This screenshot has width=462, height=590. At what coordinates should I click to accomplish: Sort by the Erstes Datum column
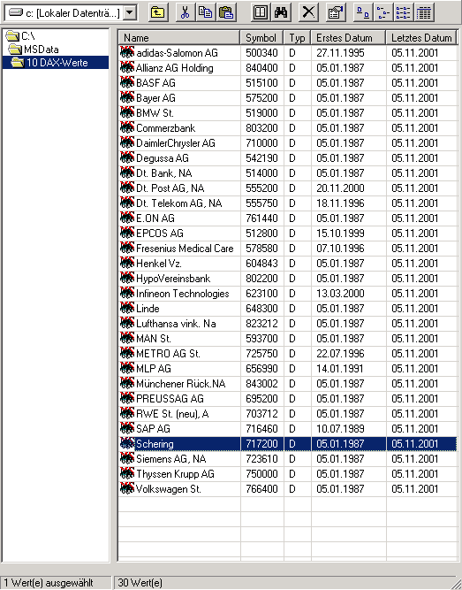[x=348, y=38]
